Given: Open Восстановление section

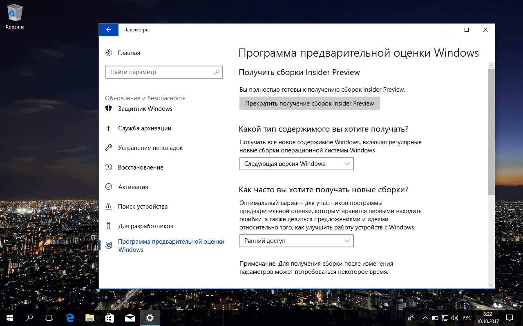Looking at the screenshot, I should coord(140,167).
